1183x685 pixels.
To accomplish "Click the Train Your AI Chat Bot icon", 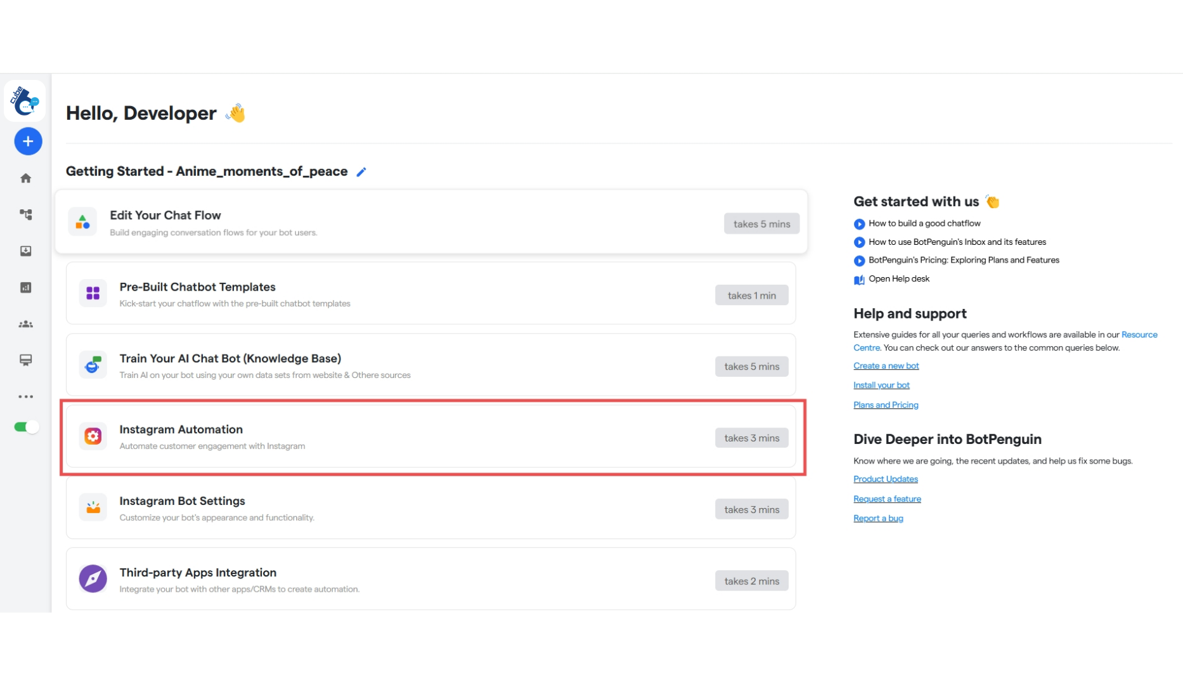I will click(93, 365).
